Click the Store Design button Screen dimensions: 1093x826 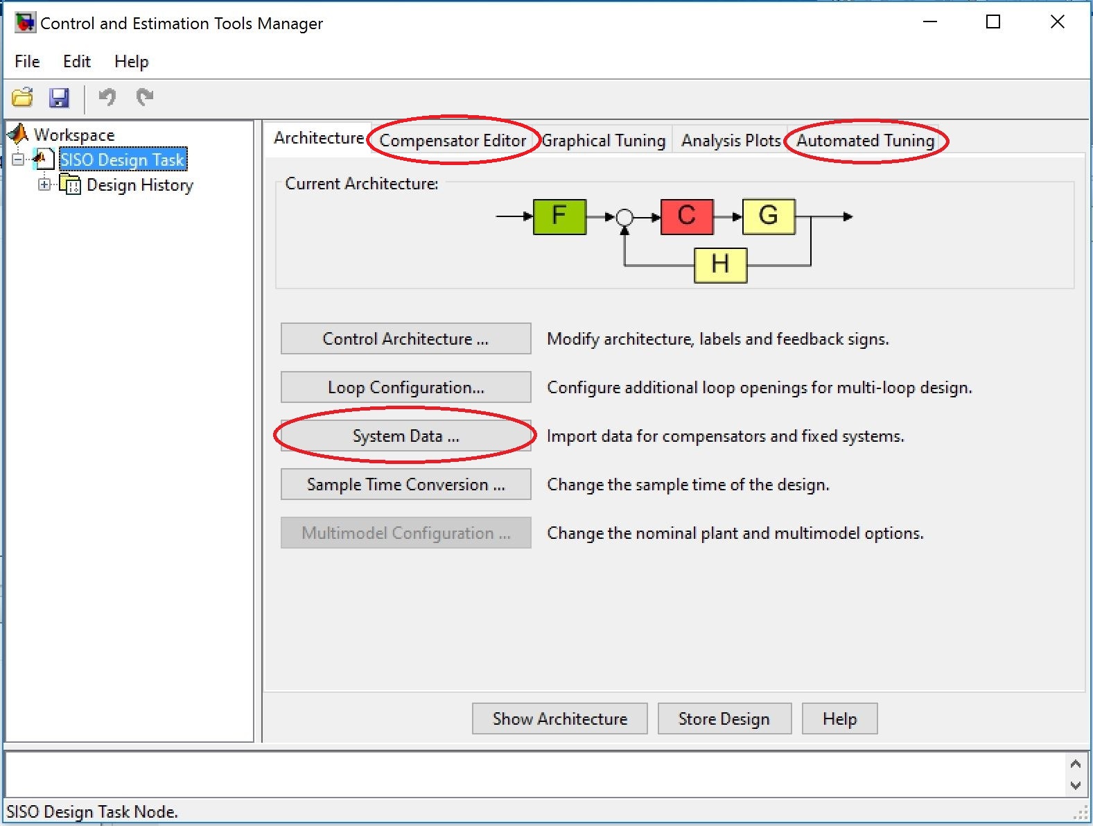pos(724,719)
